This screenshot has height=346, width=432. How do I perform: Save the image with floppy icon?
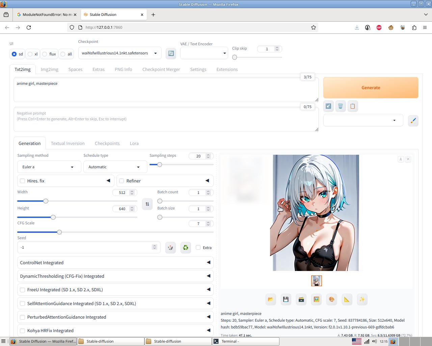(286, 299)
